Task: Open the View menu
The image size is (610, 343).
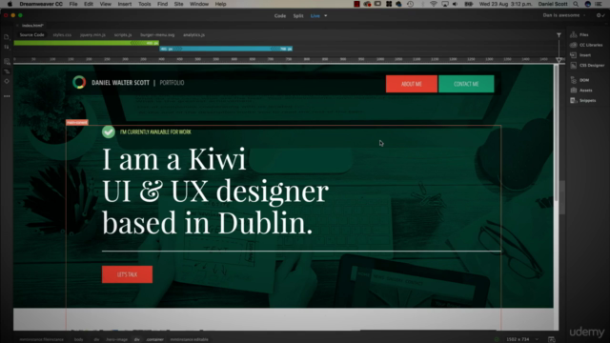Action: pos(106,4)
